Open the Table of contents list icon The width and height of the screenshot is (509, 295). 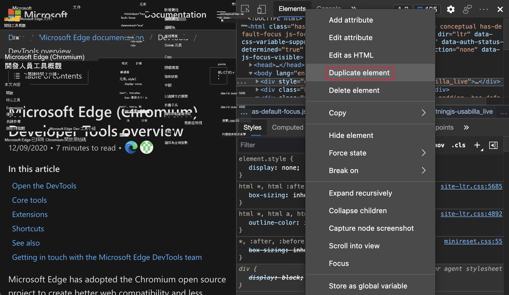(17, 76)
